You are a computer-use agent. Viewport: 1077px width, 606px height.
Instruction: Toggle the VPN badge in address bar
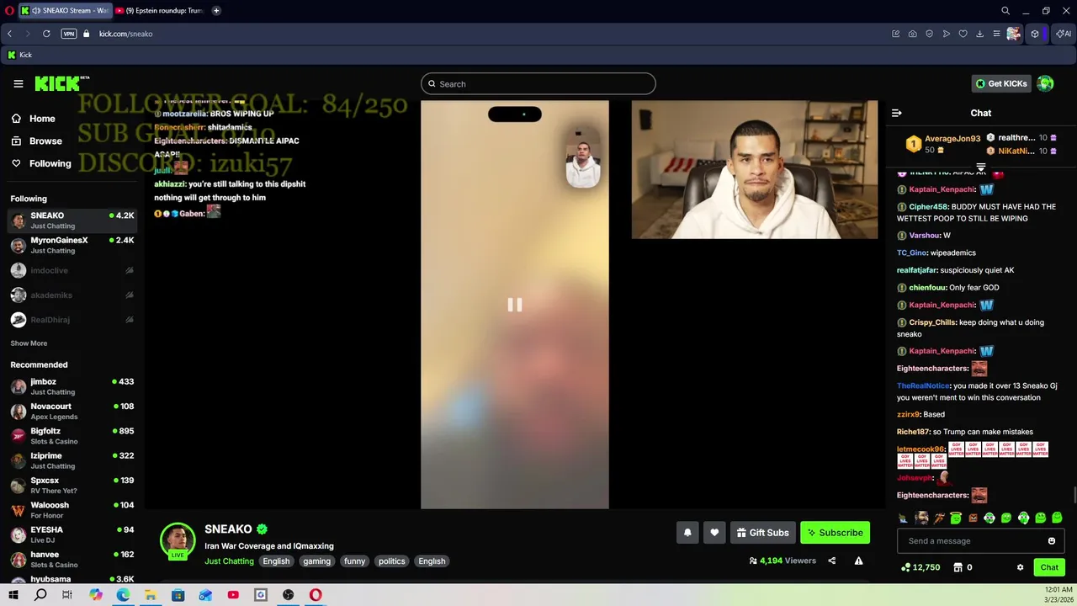[69, 34]
